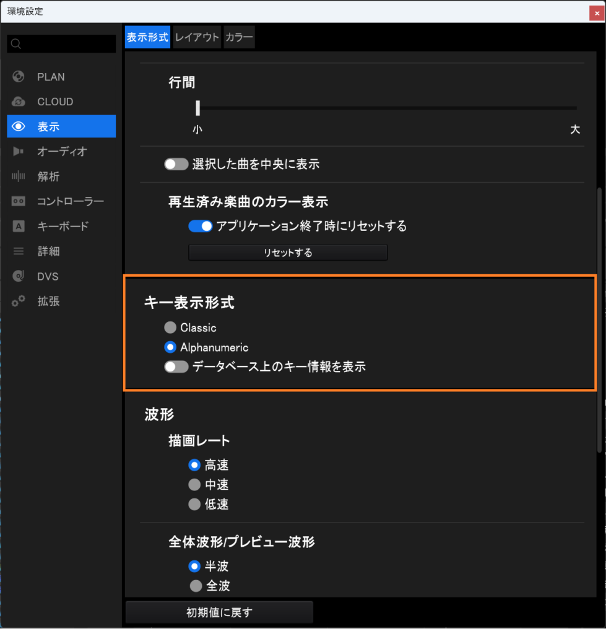The height and width of the screenshot is (634, 606).
Task: Select the DVS vinyl icon
Action: coord(19,276)
